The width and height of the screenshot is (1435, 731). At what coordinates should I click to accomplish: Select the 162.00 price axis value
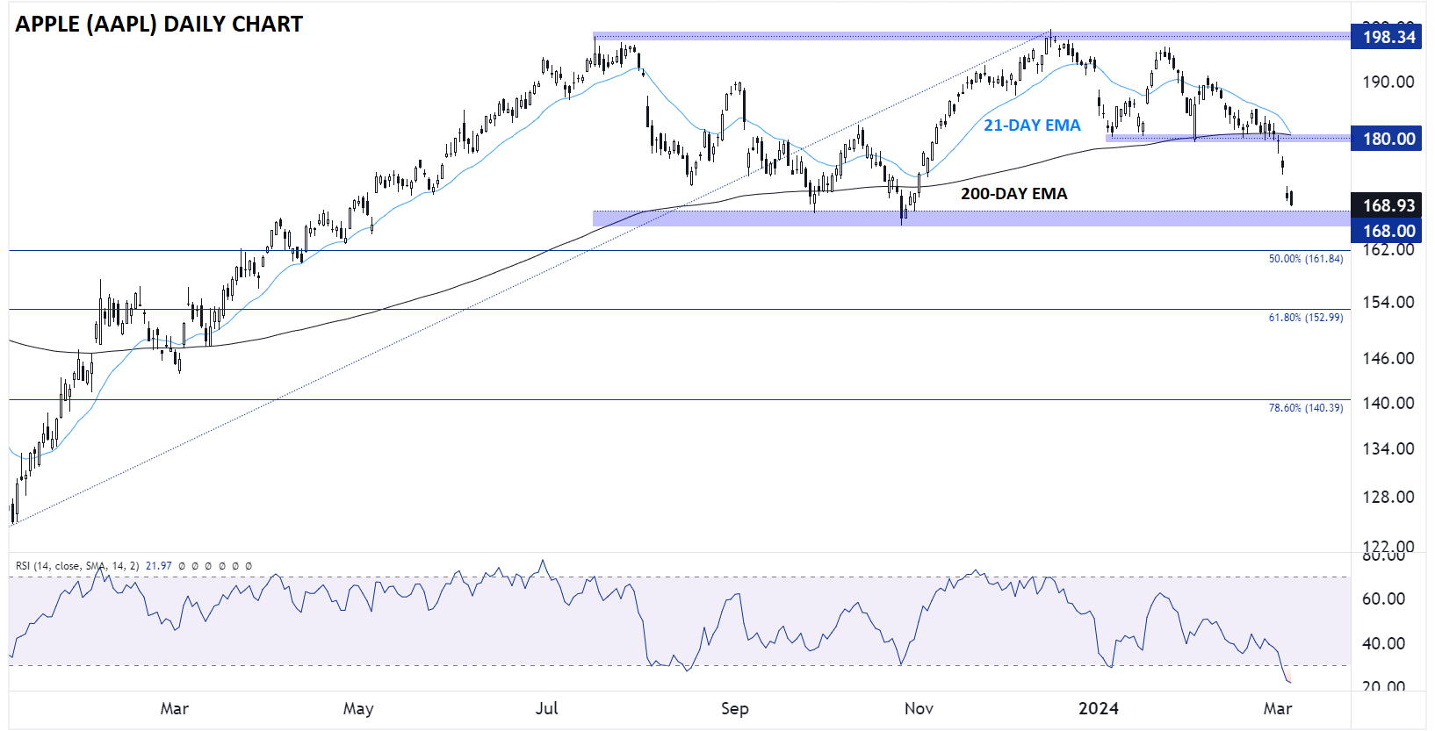tap(1388, 249)
